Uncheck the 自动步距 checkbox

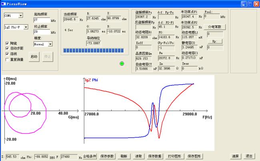pos(8,48)
